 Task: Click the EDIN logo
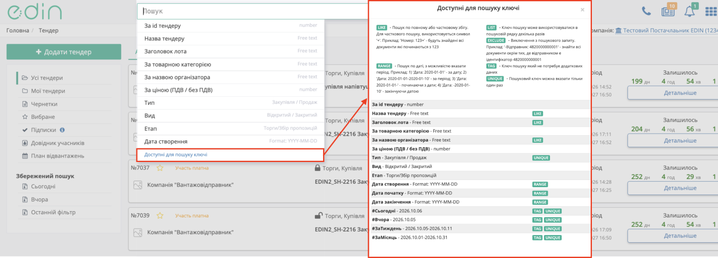click(x=35, y=12)
